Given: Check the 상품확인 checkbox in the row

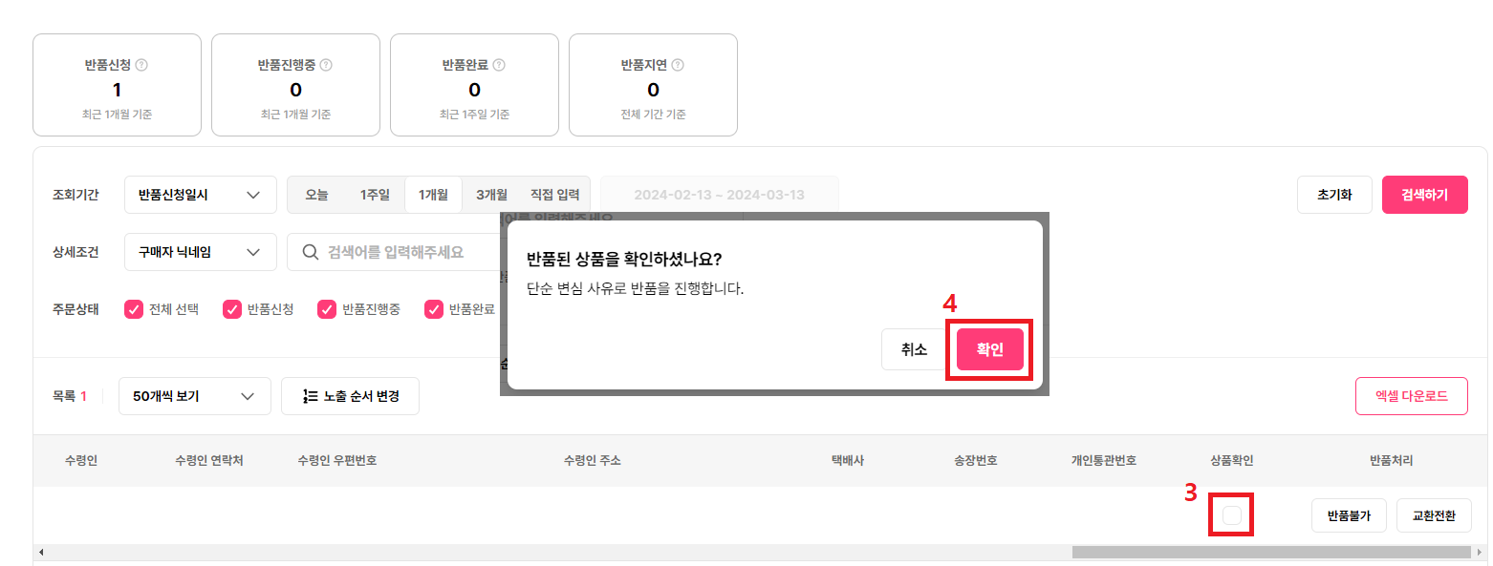Looking at the screenshot, I should tap(1232, 515).
